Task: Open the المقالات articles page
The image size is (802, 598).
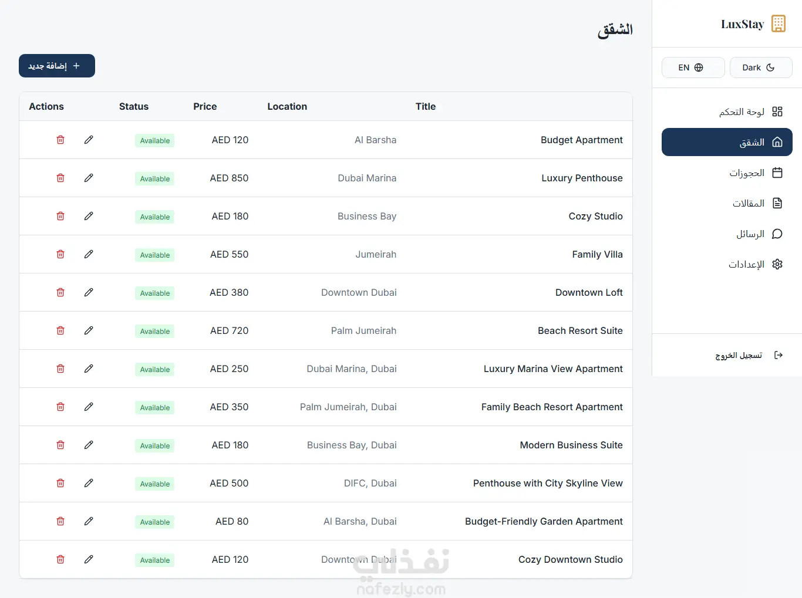Action: tap(727, 203)
